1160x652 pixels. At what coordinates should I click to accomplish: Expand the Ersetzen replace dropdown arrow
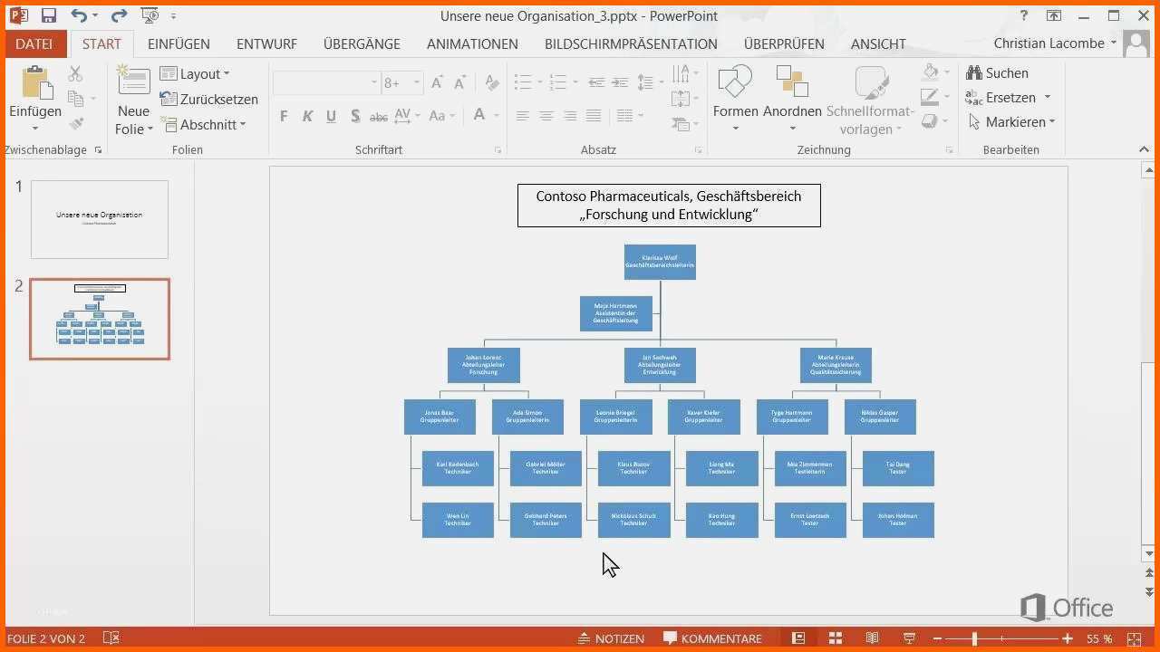(x=1048, y=97)
